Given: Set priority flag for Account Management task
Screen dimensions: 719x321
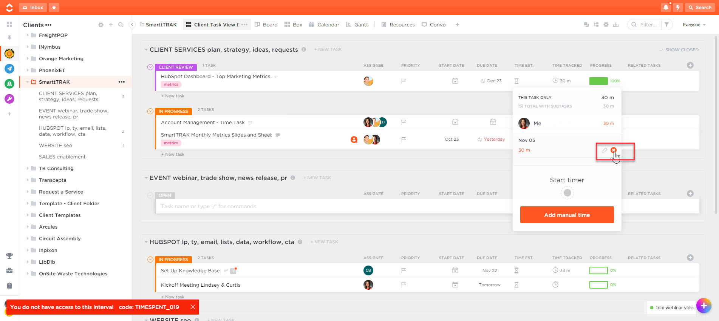Looking at the screenshot, I should pos(404,122).
